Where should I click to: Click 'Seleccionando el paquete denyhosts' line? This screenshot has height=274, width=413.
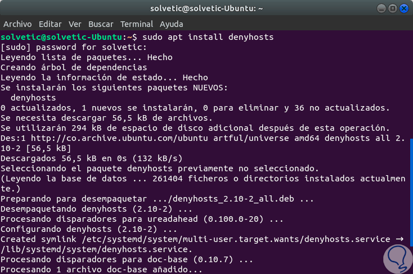point(160,168)
